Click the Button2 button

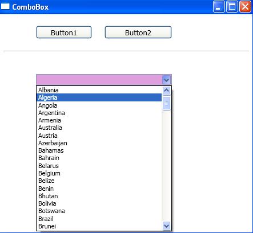point(138,32)
